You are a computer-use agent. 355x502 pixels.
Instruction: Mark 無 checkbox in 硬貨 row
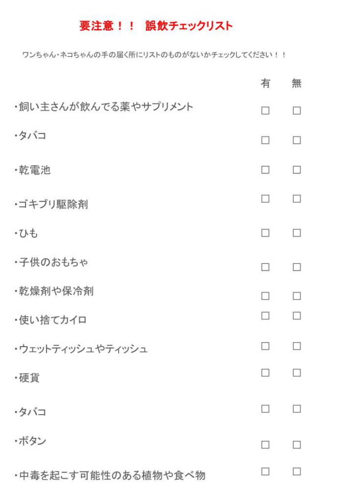tap(297, 373)
